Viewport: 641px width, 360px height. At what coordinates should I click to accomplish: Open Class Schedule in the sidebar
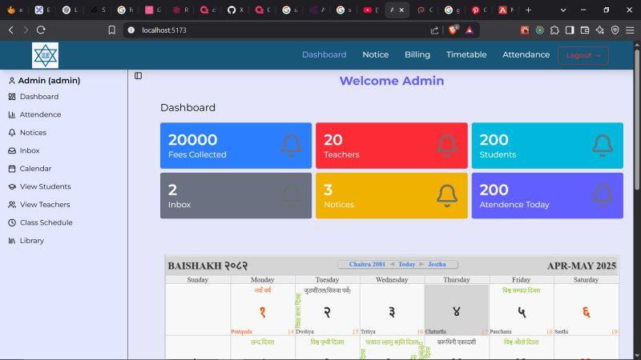[x=41, y=222]
